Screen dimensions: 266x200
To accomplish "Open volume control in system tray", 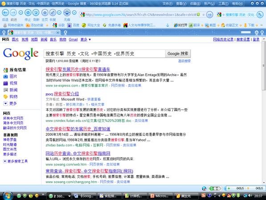I will [x=250, y=196].
